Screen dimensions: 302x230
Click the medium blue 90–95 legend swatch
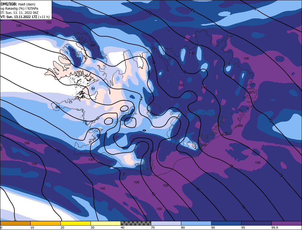(226, 223)
